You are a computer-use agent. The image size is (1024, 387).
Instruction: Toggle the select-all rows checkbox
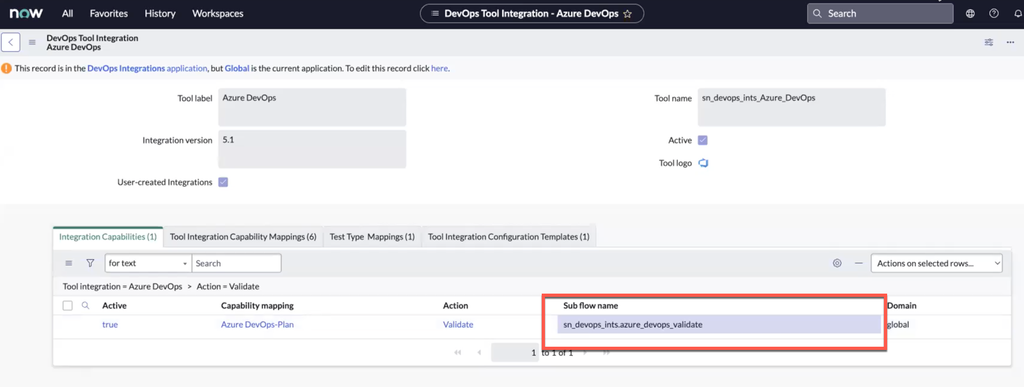pos(68,306)
